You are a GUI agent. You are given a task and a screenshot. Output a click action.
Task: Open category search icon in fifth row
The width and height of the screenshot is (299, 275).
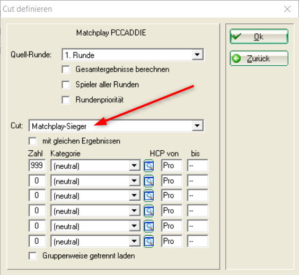click(149, 226)
